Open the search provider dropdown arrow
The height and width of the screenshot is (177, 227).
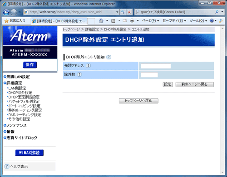tap(222, 12)
